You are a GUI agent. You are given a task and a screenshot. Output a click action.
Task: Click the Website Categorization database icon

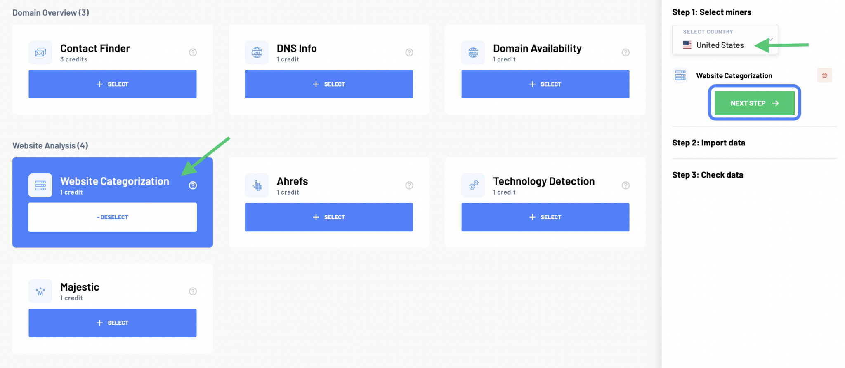coord(40,185)
